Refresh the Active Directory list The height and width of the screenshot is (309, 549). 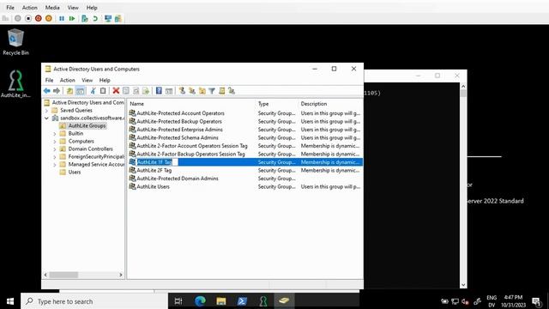coord(136,91)
